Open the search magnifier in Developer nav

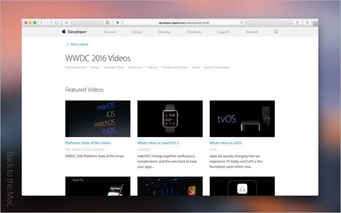[276, 32]
